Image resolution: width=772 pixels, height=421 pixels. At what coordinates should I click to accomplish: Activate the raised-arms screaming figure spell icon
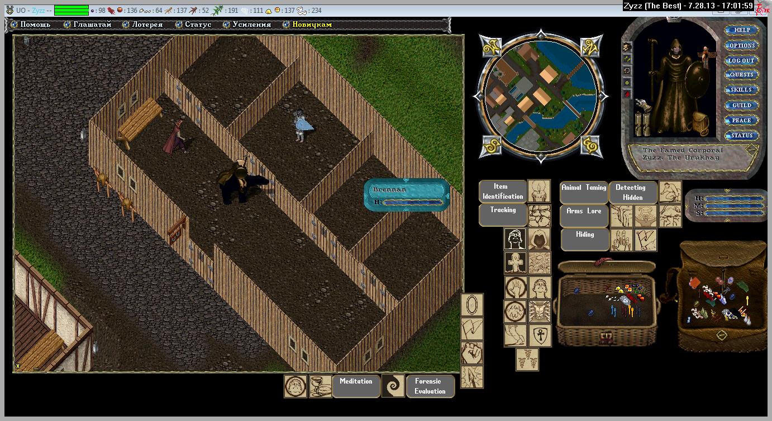[x=645, y=216]
